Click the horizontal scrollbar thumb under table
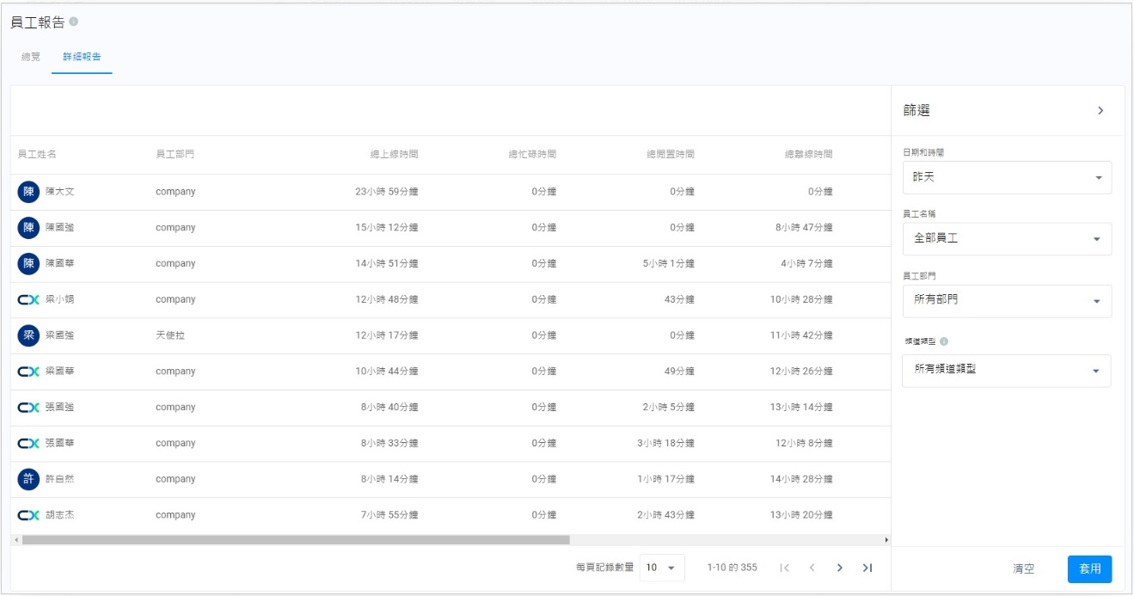 tap(296, 540)
